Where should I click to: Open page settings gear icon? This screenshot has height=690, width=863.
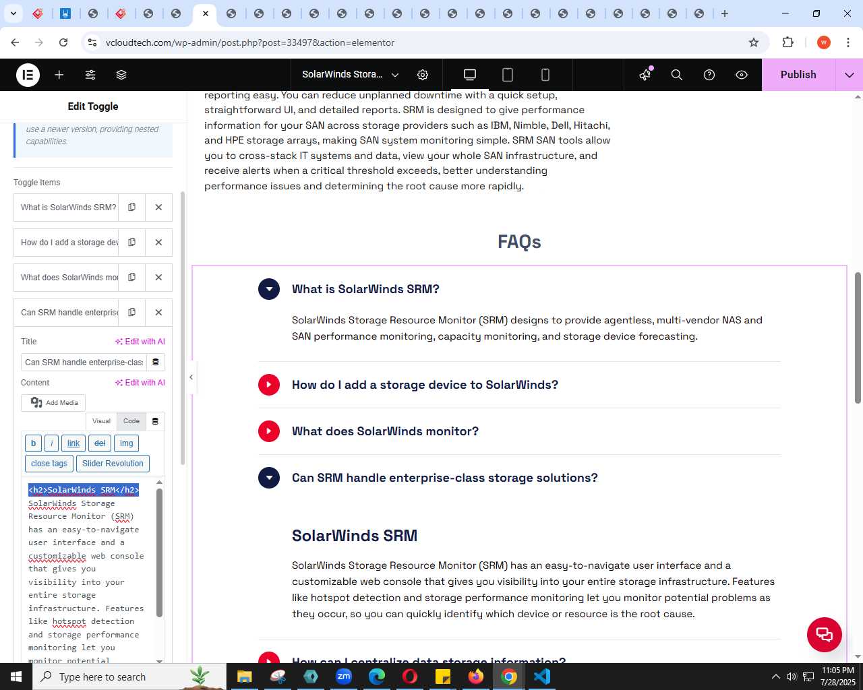[423, 75]
